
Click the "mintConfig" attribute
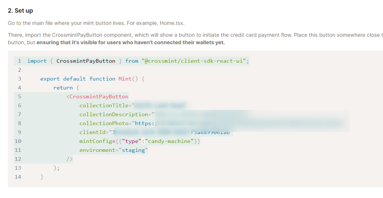(x=94, y=141)
